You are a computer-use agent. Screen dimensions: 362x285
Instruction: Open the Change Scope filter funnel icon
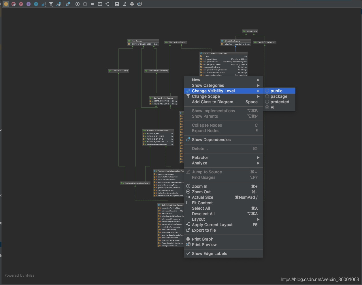pyautogui.click(x=51, y=4)
